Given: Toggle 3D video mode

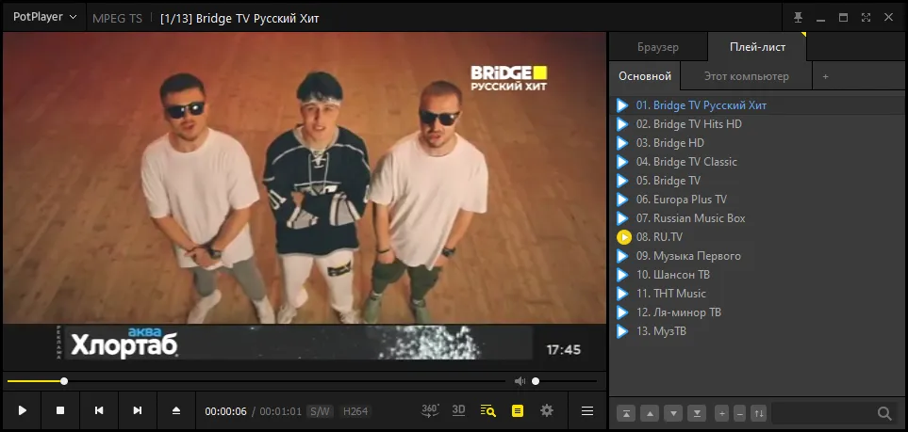Looking at the screenshot, I should click(458, 410).
